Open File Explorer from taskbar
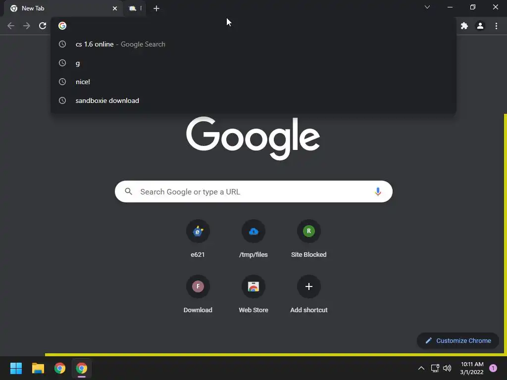 tap(38, 368)
